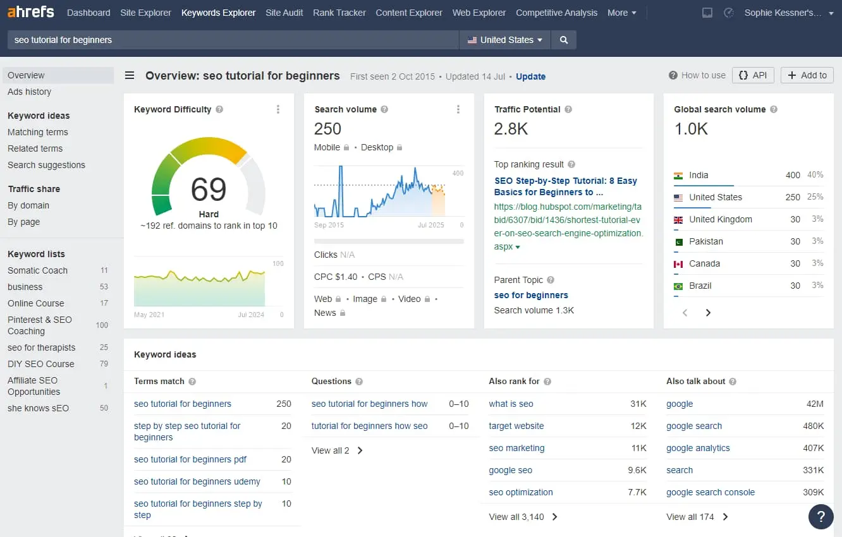Click the Also rank for help icon
842x537 pixels.
[547, 382]
